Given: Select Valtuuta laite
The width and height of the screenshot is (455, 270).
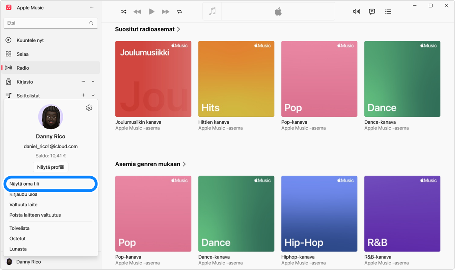Looking at the screenshot, I should (23, 205).
